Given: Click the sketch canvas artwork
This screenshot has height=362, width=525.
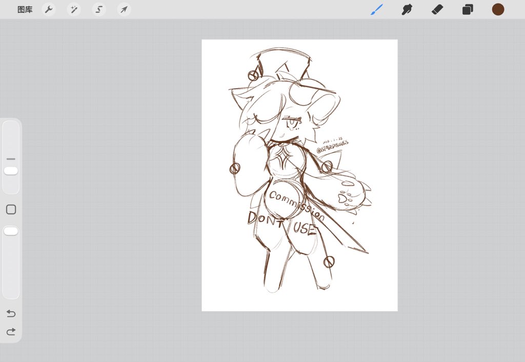Looking at the screenshot, I should point(299,175).
